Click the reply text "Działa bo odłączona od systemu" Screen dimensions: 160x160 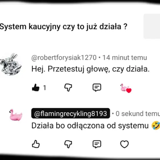[90, 126]
